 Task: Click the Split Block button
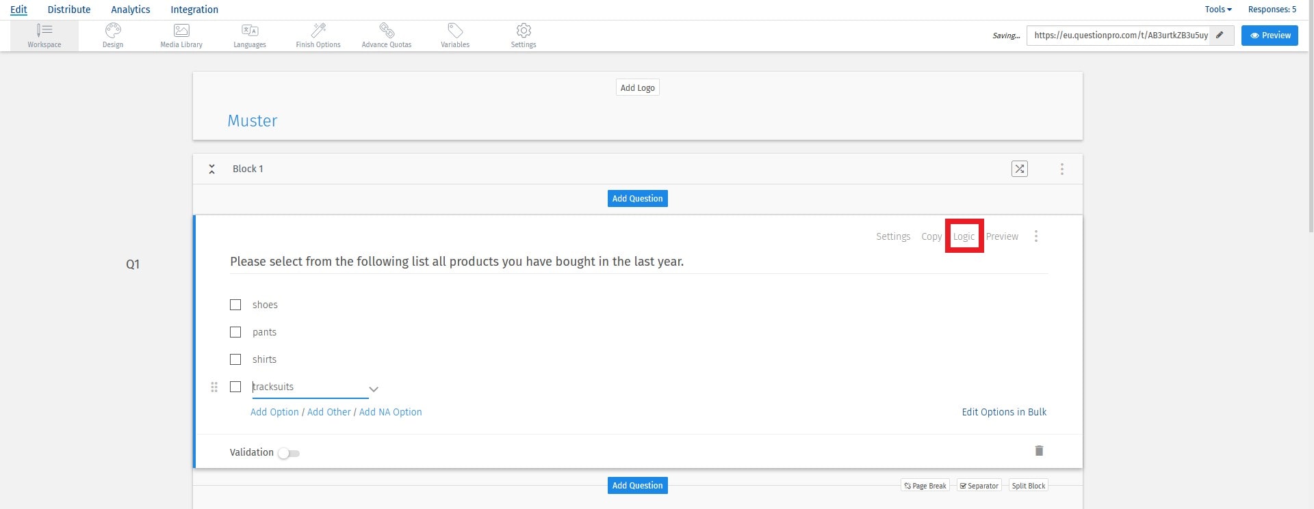click(x=1028, y=486)
